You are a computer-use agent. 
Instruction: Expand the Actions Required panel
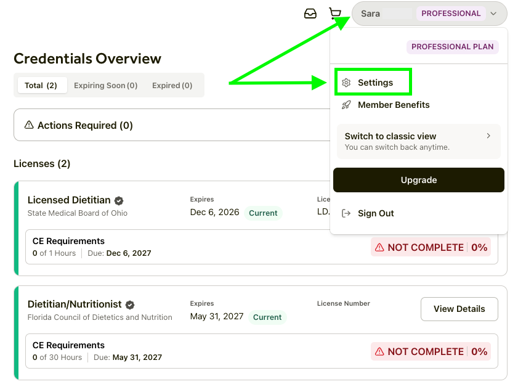click(x=172, y=125)
